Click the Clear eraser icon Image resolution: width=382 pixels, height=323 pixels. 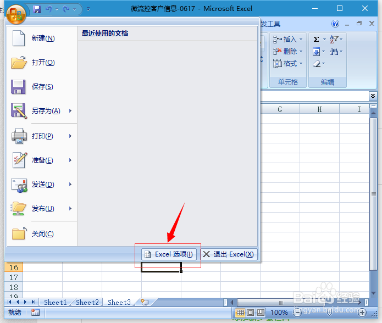click(317, 64)
